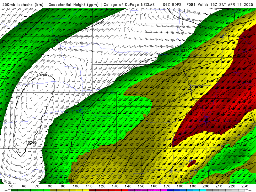Click the 10680 height contour label

click(216, 152)
